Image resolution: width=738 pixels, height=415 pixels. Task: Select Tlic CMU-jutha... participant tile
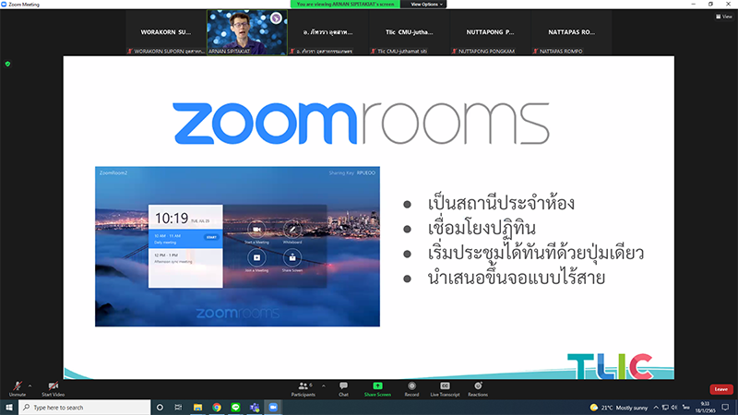click(x=409, y=32)
